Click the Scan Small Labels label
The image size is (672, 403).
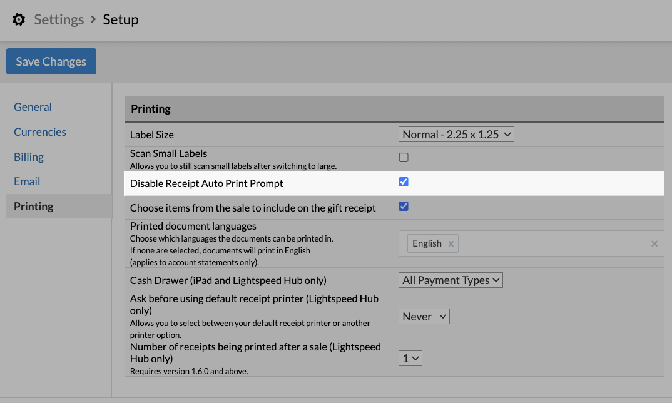click(168, 153)
